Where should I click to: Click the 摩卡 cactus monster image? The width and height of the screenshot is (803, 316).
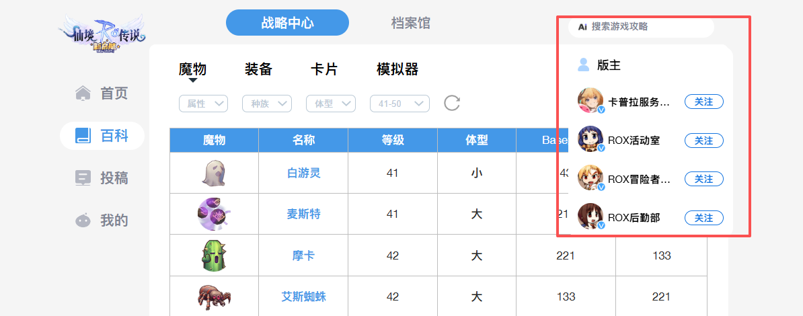click(214, 255)
